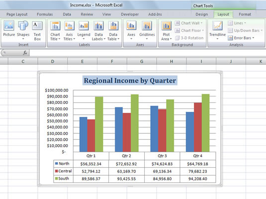Select column header G
This screenshot has width=266, height=199.
(142, 61)
